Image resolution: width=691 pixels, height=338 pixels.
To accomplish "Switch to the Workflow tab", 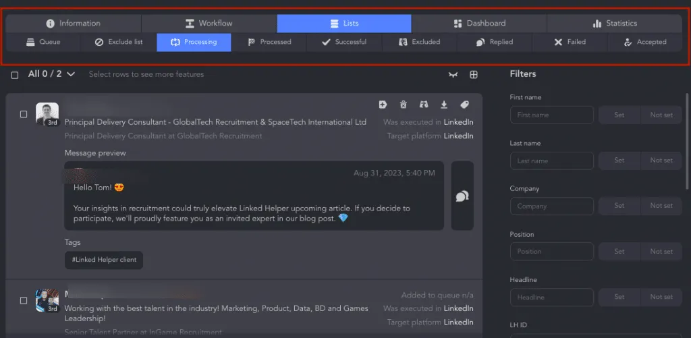I will point(209,24).
